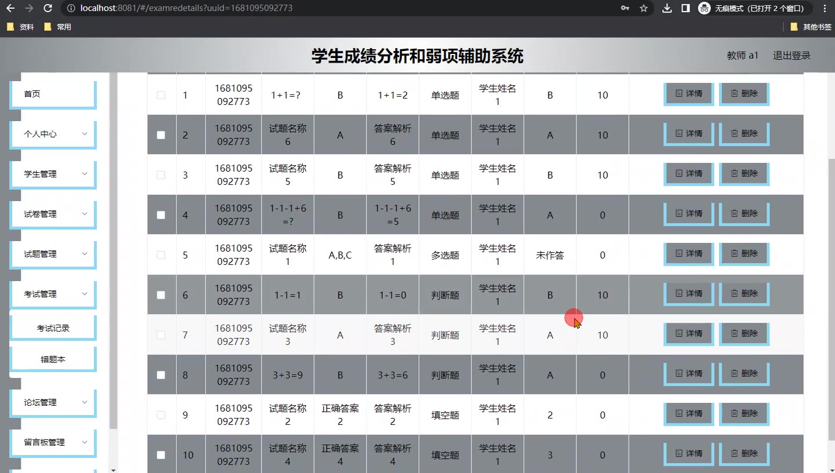View 详情 for row 10
Screen dimensions: 835x473
coord(689,453)
